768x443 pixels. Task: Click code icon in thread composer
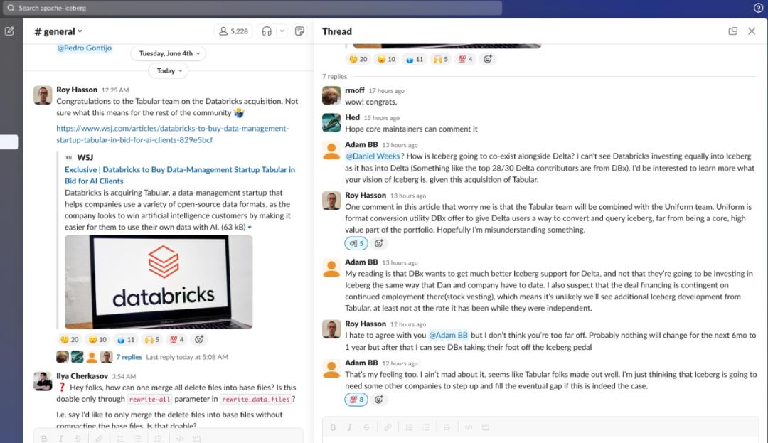click(x=469, y=427)
